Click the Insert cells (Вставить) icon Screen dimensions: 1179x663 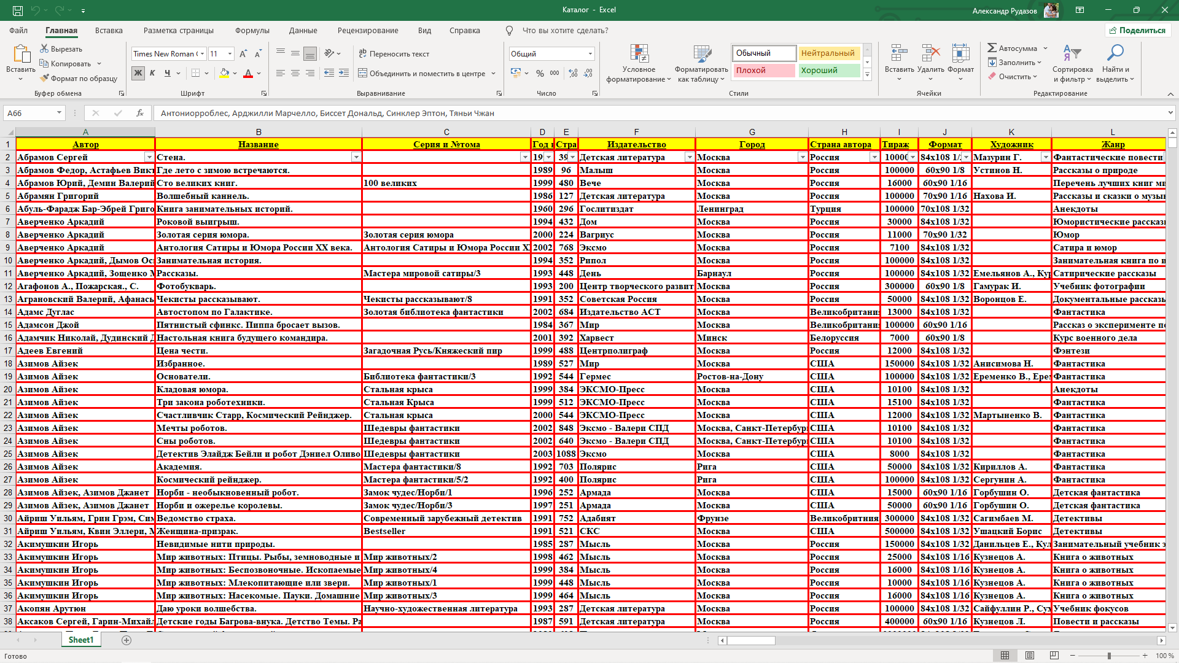tap(899, 53)
